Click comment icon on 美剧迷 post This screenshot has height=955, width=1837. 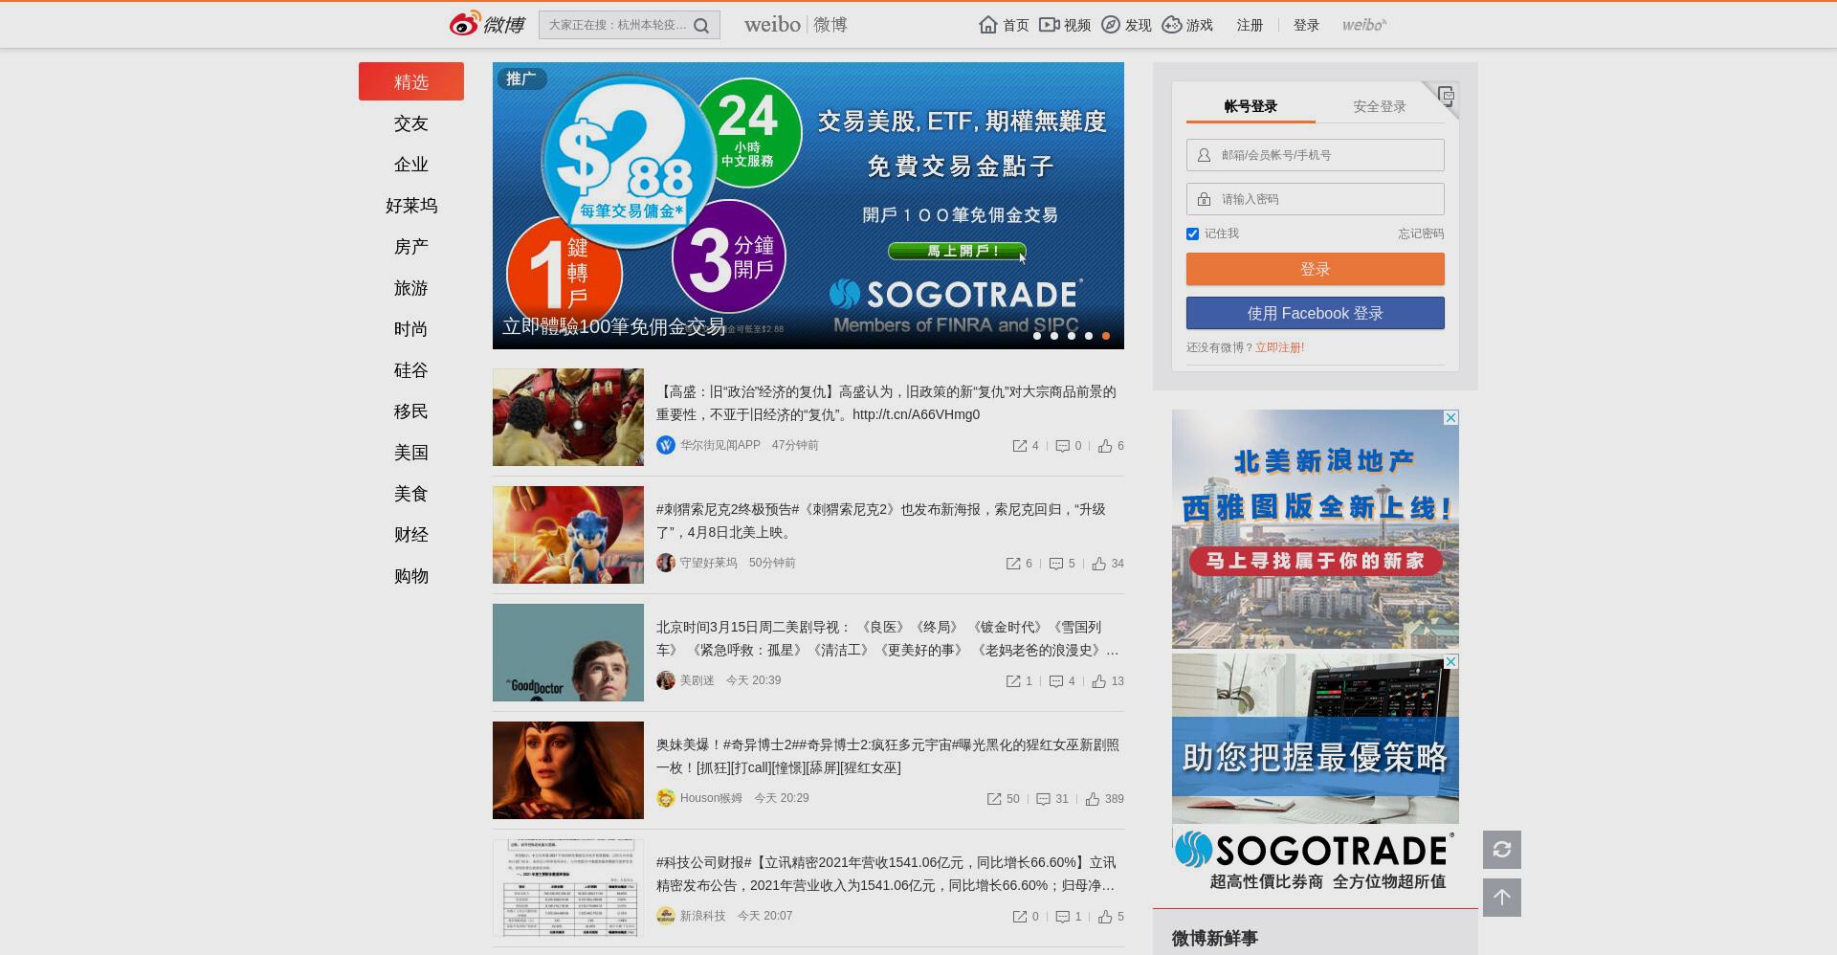[x=1056, y=681]
